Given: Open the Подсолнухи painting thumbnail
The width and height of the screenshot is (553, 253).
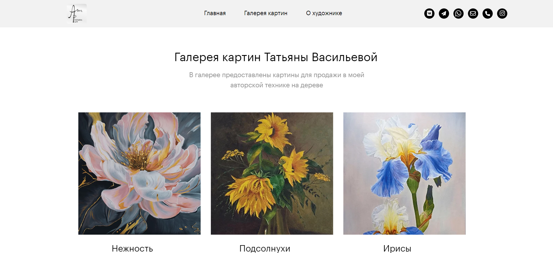Looking at the screenshot, I should (272, 174).
